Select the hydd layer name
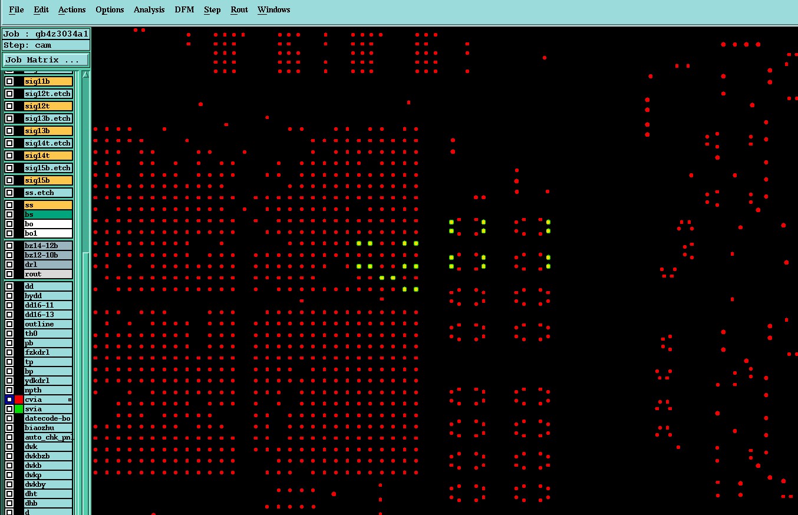 pos(48,296)
